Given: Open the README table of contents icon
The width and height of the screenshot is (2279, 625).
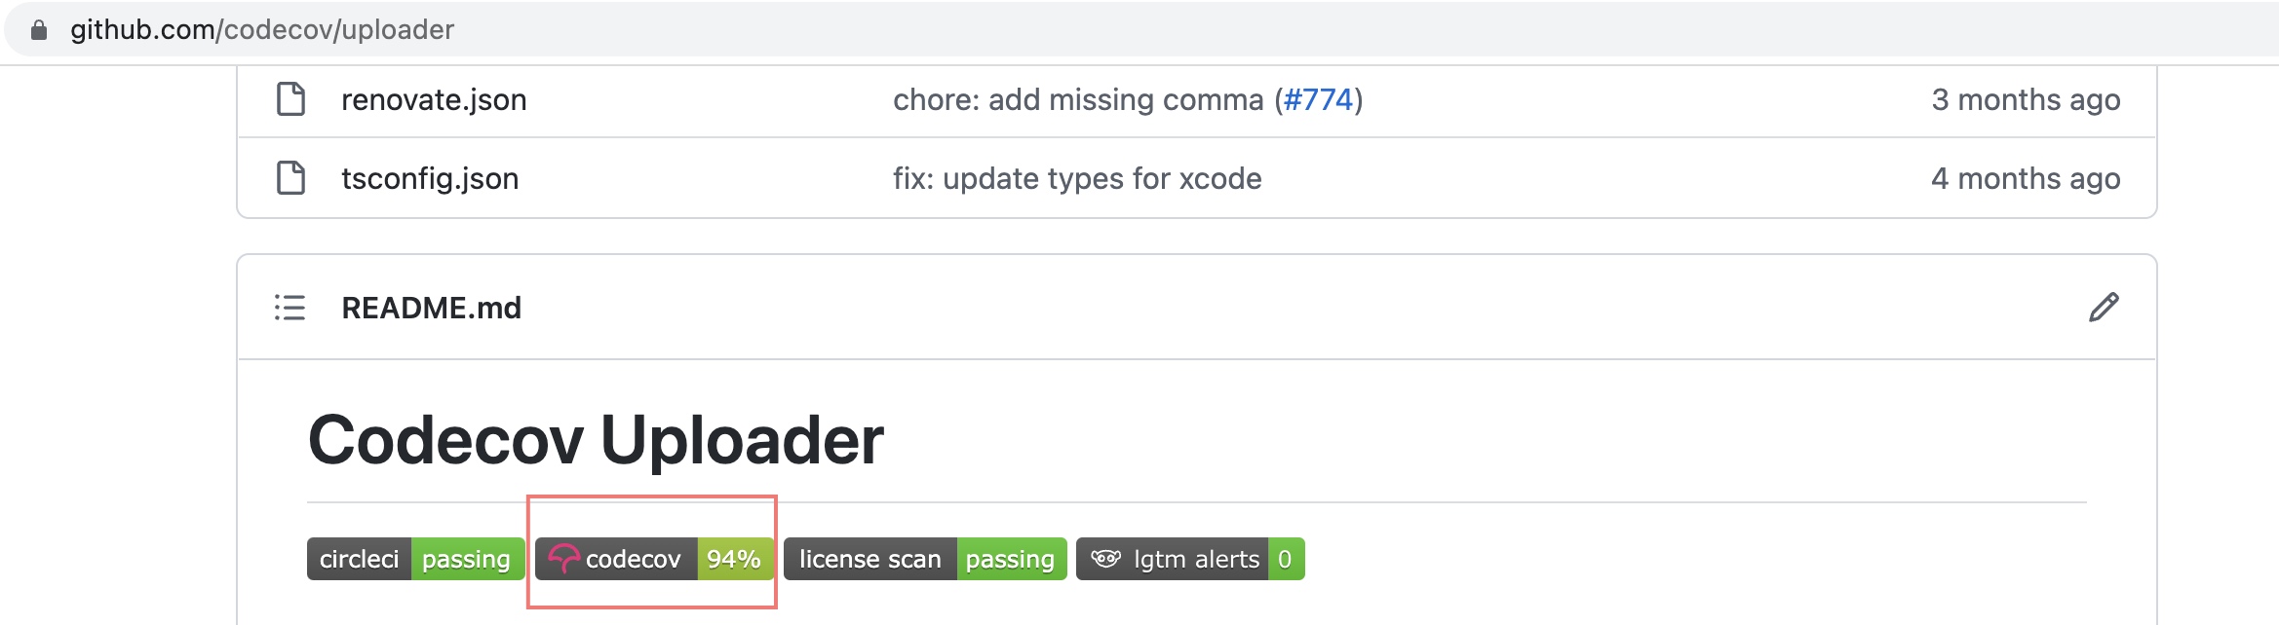Looking at the screenshot, I should pos(290,308).
